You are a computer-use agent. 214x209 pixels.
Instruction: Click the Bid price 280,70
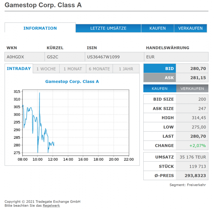pos(198,69)
